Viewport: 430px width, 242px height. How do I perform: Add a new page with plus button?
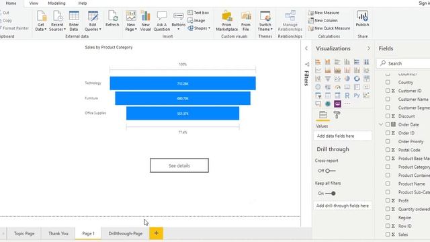click(157, 233)
